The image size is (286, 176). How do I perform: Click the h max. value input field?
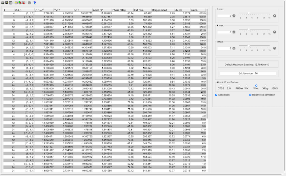pyautogui.click(x=225, y=16)
